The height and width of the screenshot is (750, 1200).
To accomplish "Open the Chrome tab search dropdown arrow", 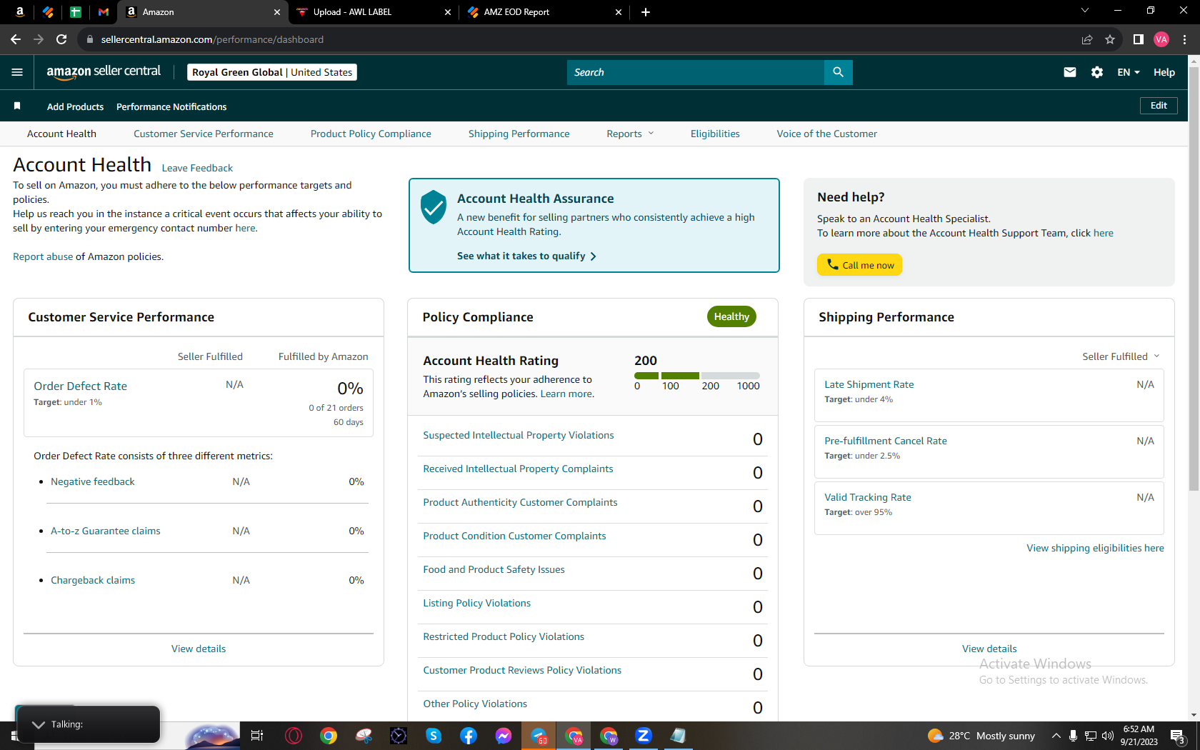I will (x=1084, y=11).
